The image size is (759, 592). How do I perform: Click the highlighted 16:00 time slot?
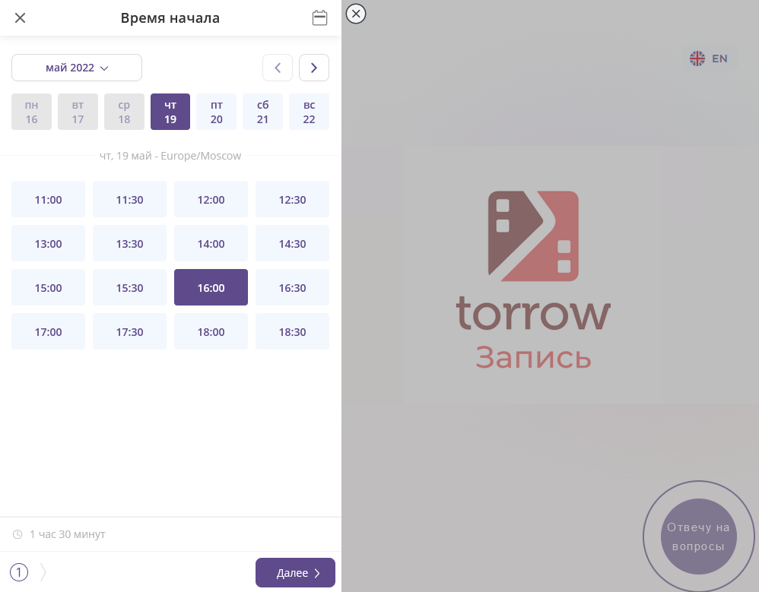coord(211,287)
